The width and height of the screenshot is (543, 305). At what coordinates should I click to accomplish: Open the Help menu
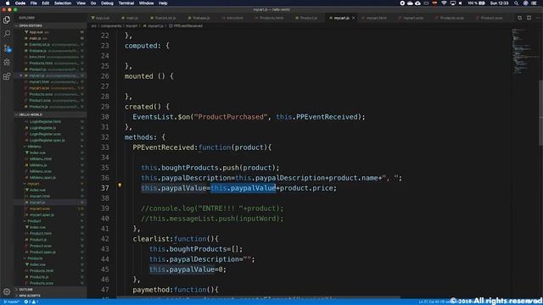163,3
